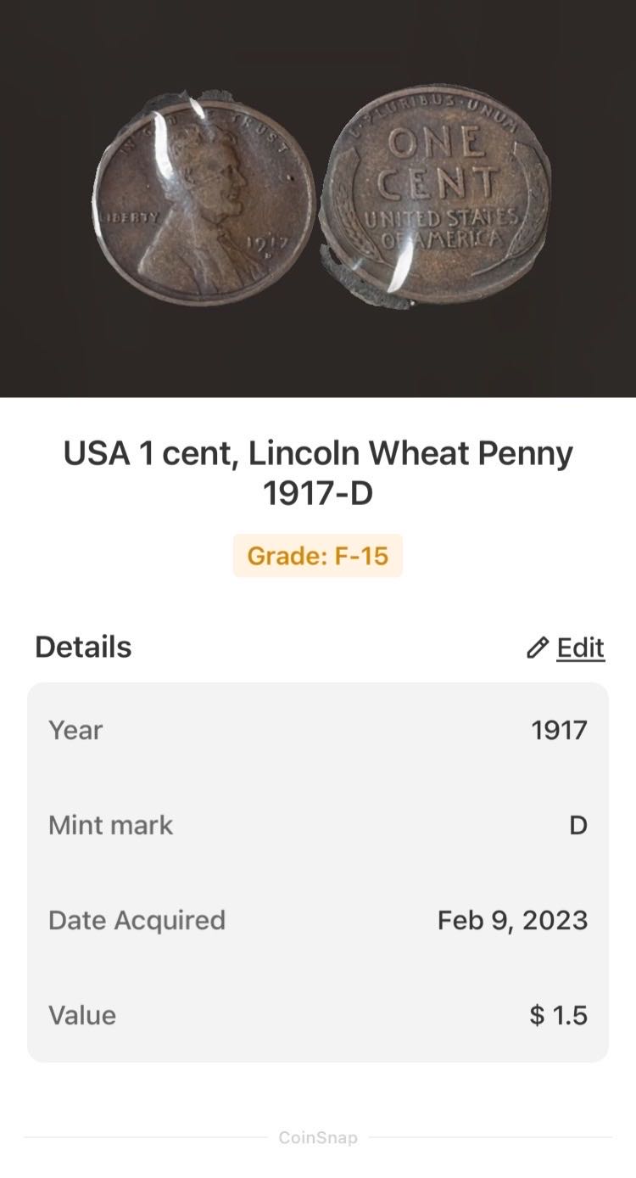Tap the Year row label
Image resolution: width=636 pixels, height=1178 pixels.
click(75, 730)
